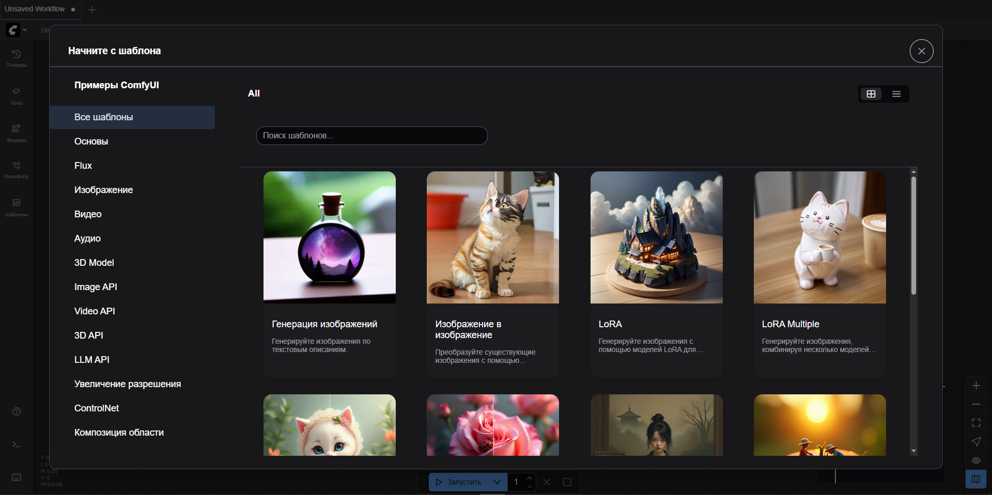Select the LLM API category

[x=132, y=360]
